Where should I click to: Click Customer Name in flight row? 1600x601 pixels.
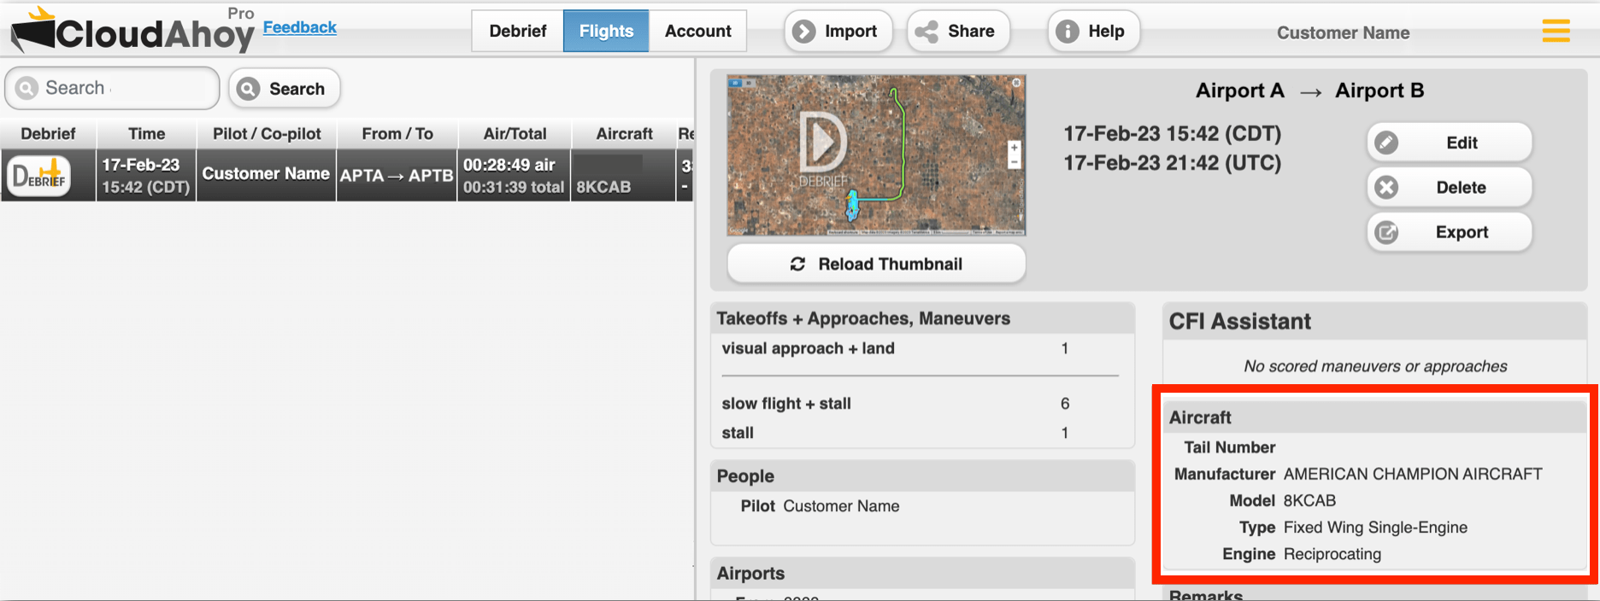click(266, 174)
